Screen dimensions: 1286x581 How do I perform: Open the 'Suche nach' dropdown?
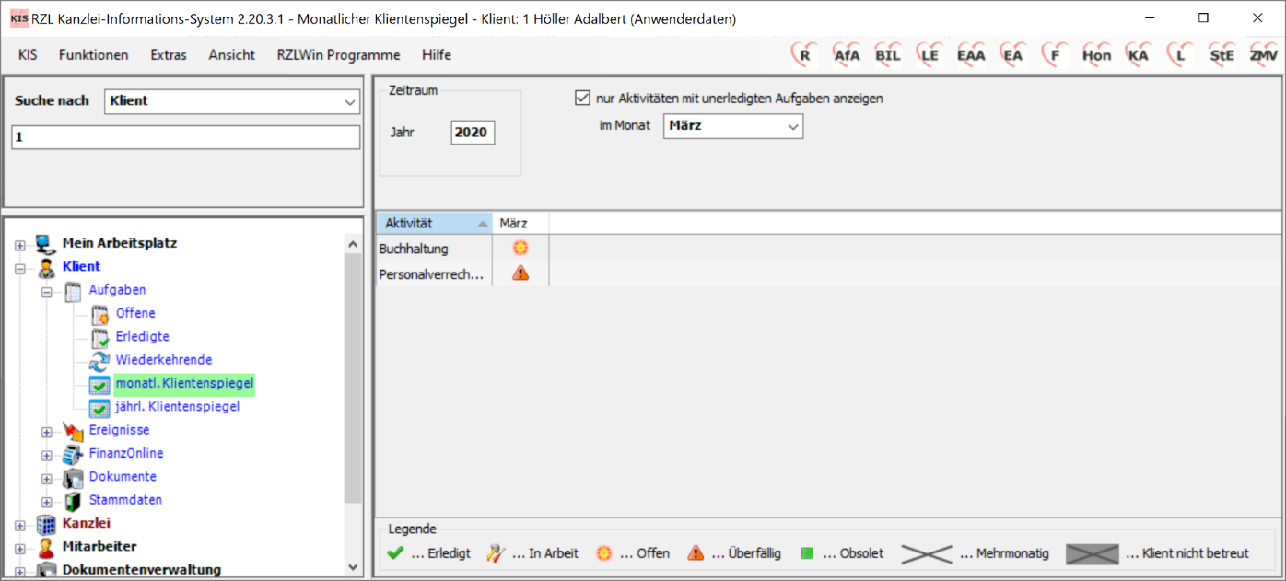point(350,101)
